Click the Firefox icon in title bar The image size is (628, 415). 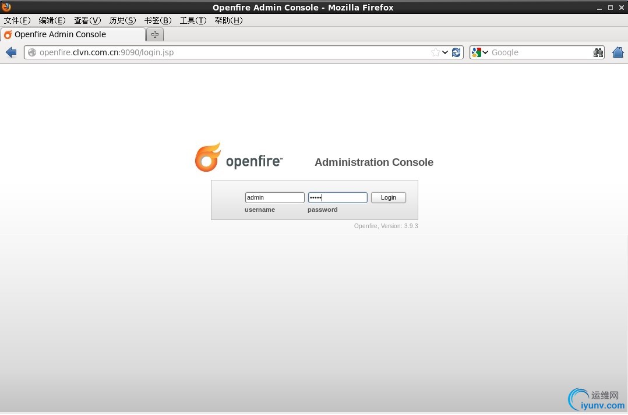pos(6,7)
